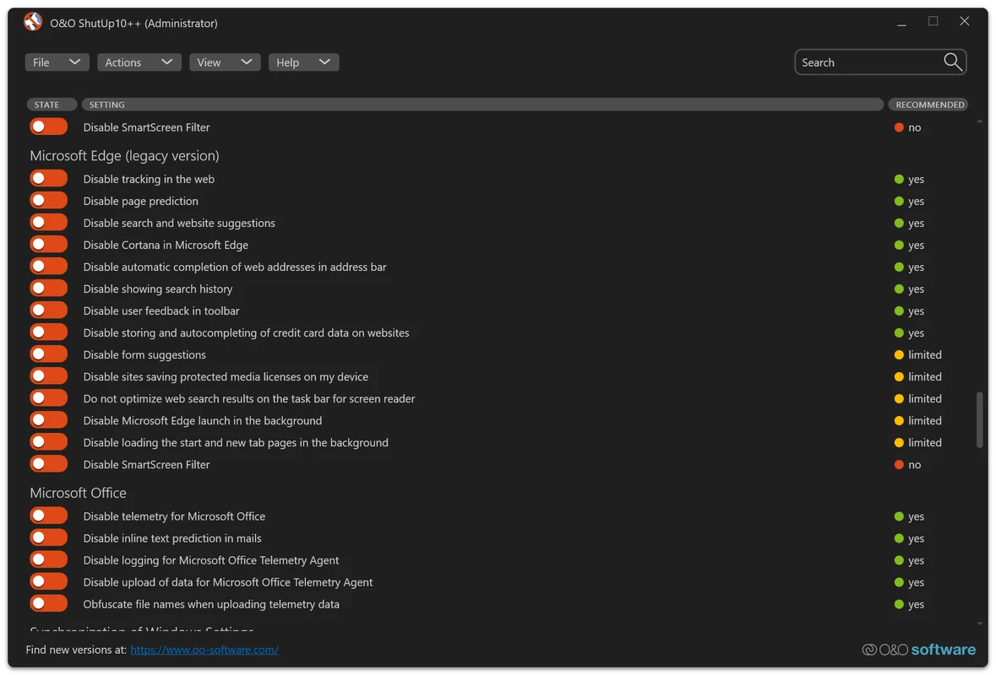The image size is (996, 675).
Task: Click 'Disable logging for Microsoft Office Telemetry Agent' text
Action: click(x=211, y=561)
